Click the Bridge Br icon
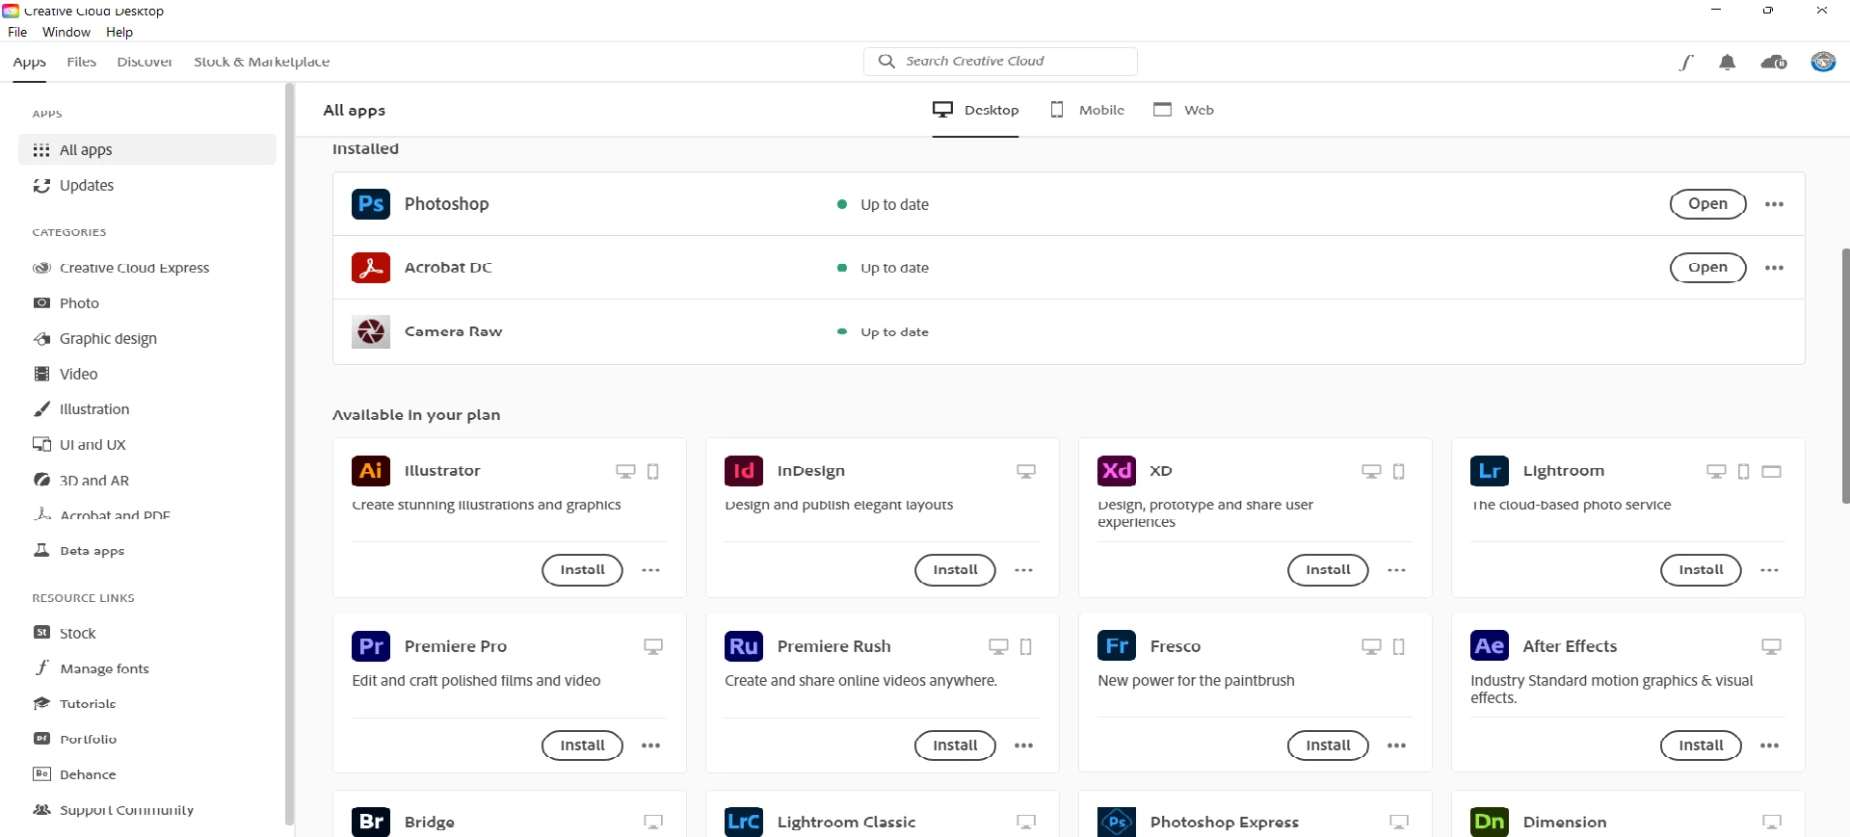Image resolution: width=1850 pixels, height=837 pixels. 370,822
